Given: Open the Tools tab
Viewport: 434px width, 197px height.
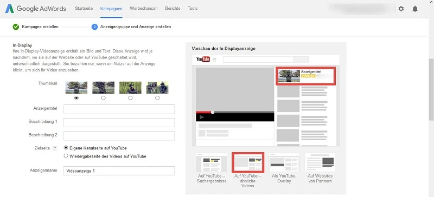Looking at the screenshot, I should (193, 8).
